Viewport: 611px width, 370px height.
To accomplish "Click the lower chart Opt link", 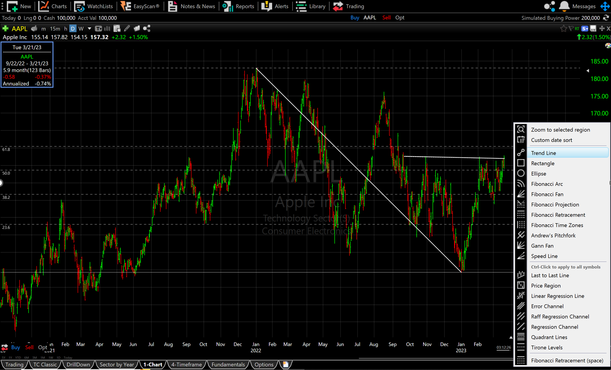I will pyautogui.click(x=42, y=347).
